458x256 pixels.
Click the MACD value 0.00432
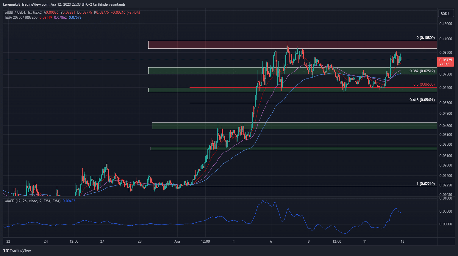(69, 201)
